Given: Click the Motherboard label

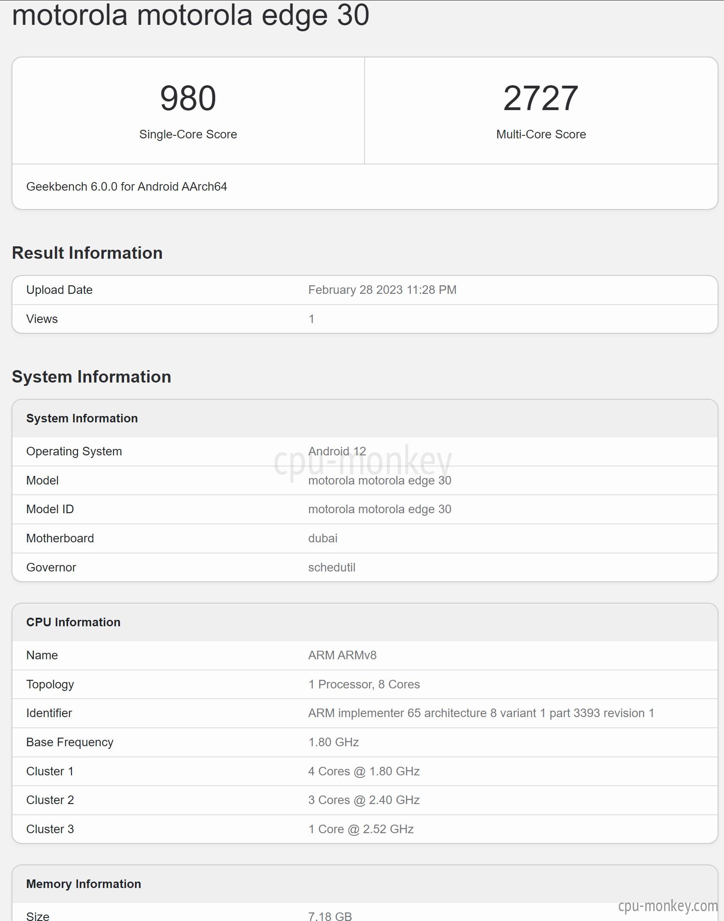Looking at the screenshot, I should click(x=60, y=538).
